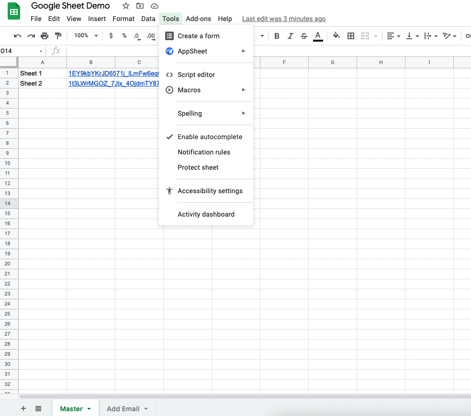Open dropdown arrow left of Bold button
Image resolution: width=471 pixels, height=416 pixels.
pyautogui.click(x=262, y=36)
